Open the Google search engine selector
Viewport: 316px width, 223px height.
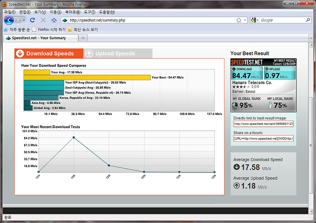point(255,20)
